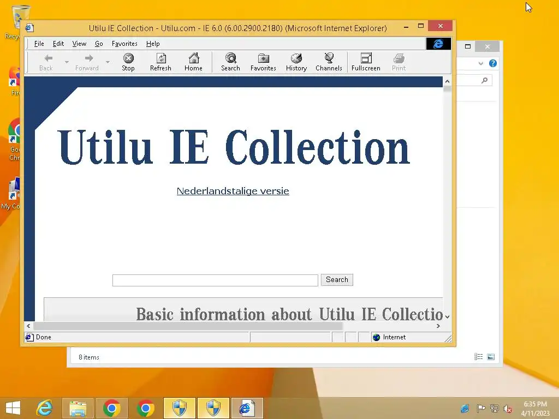The width and height of the screenshot is (559, 419).
Task: Open the second Chrome taskbar icon
Action: [145, 408]
